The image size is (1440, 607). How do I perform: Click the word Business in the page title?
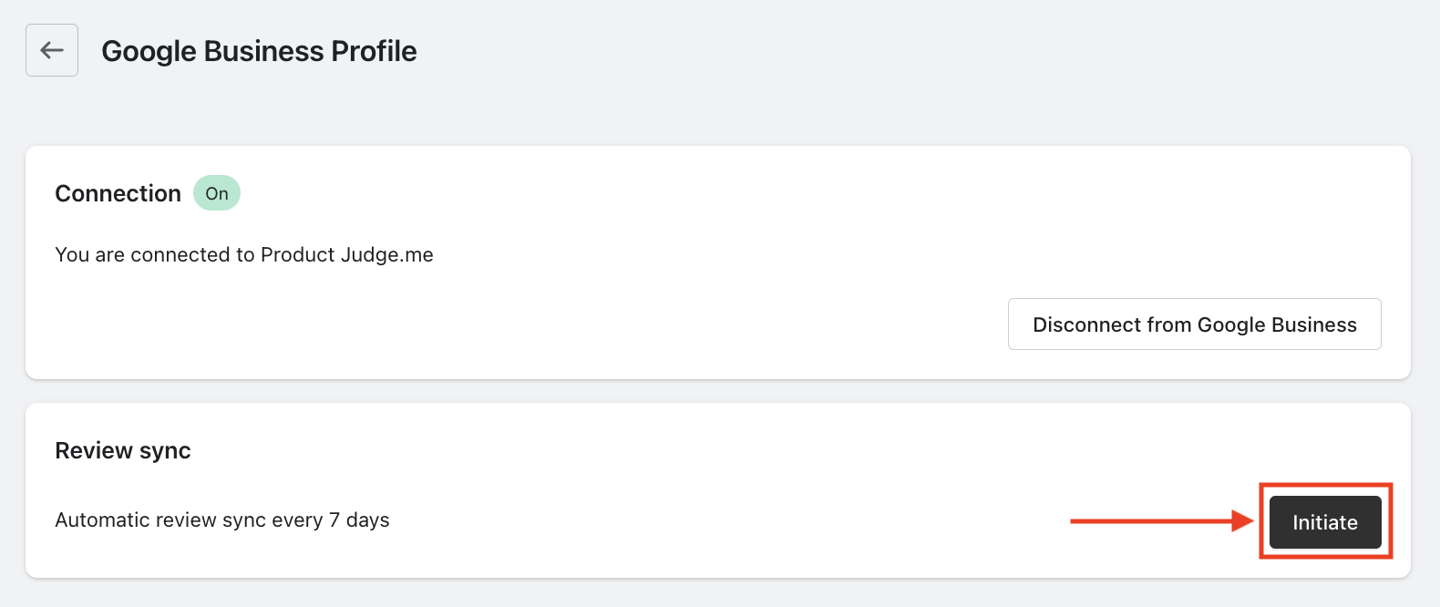point(263,51)
